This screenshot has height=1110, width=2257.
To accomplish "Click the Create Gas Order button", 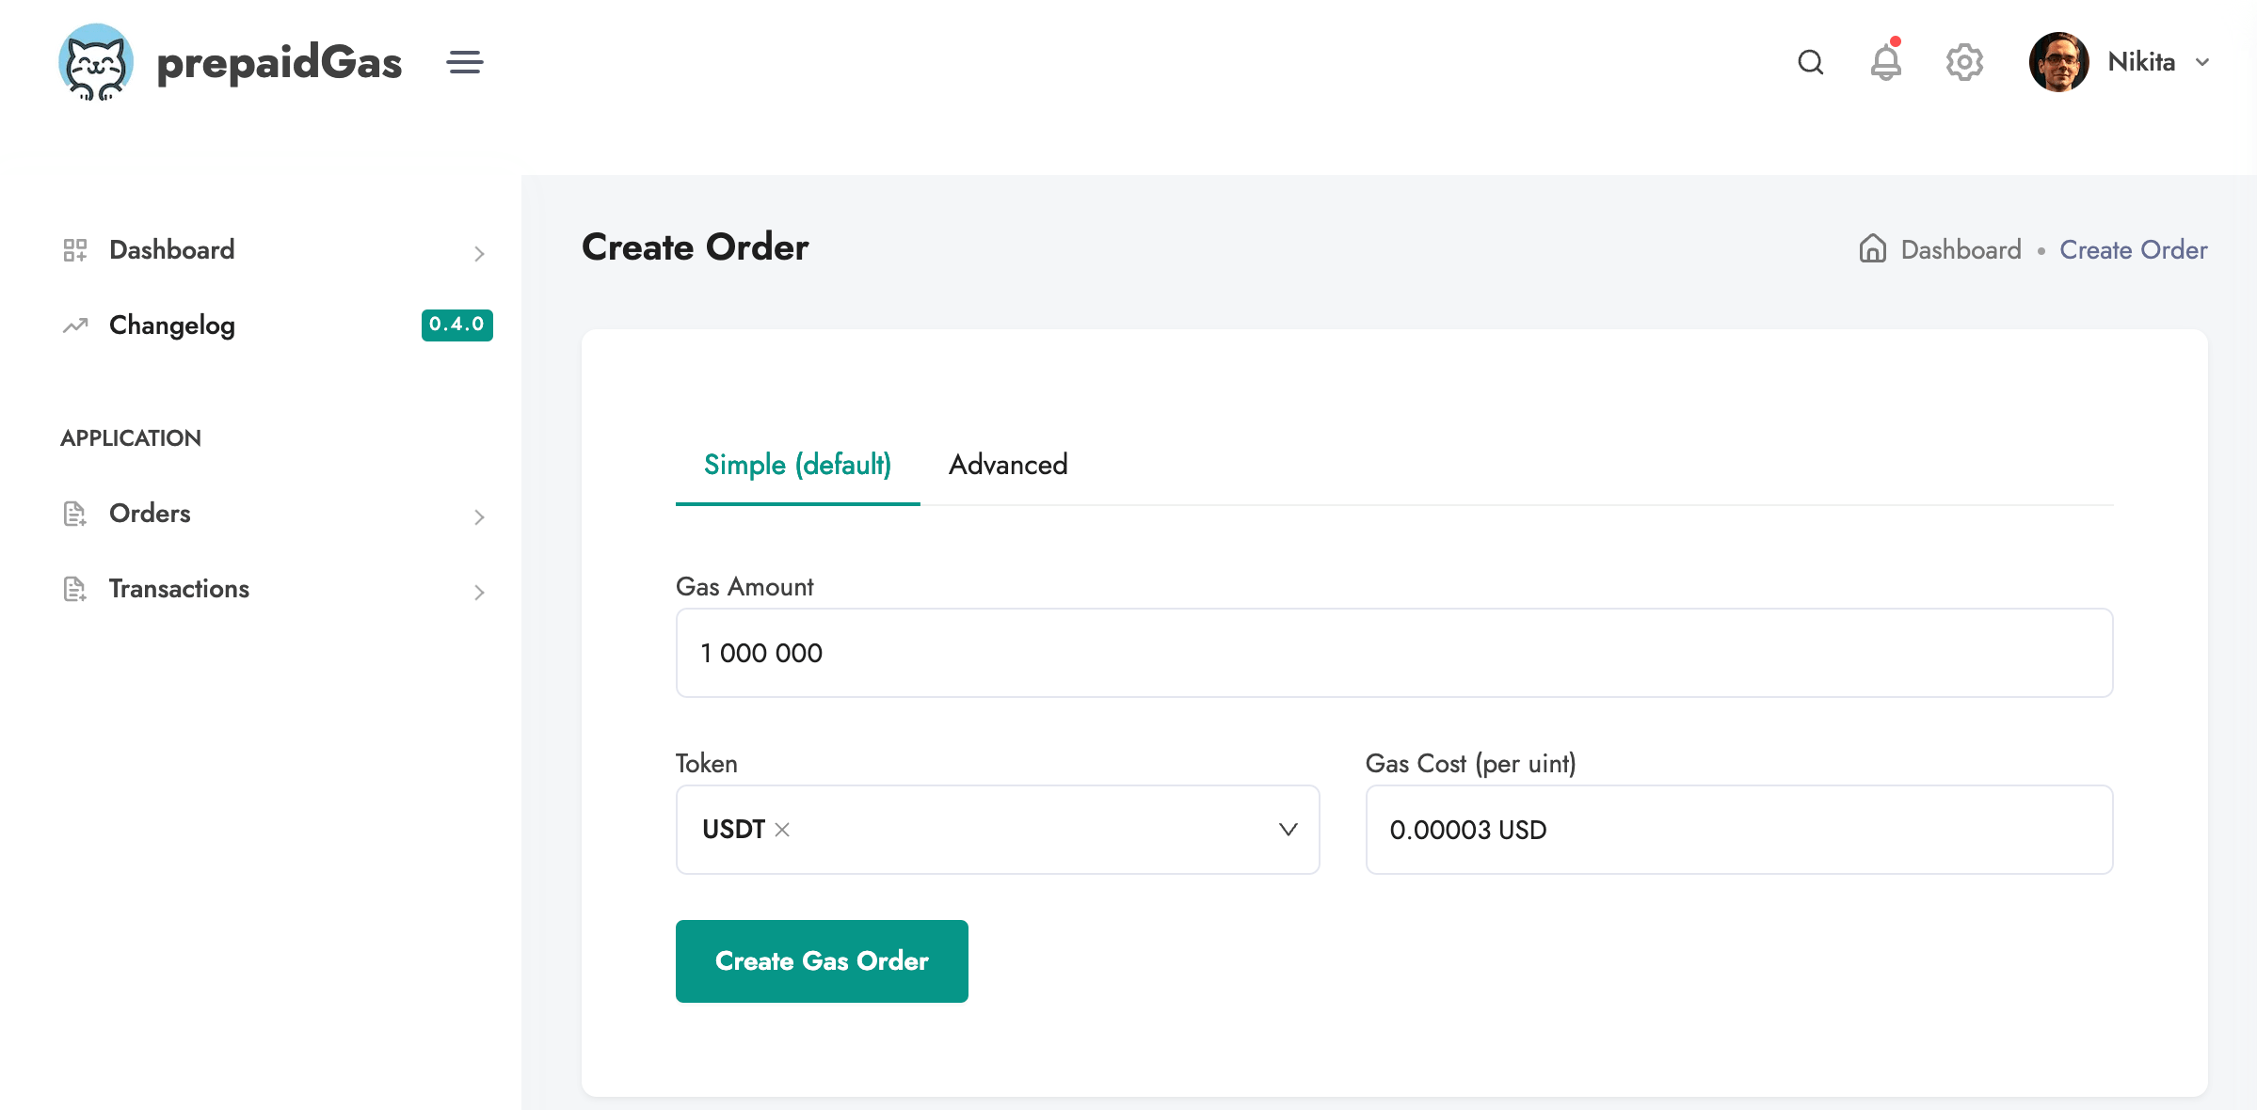I will [822, 961].
